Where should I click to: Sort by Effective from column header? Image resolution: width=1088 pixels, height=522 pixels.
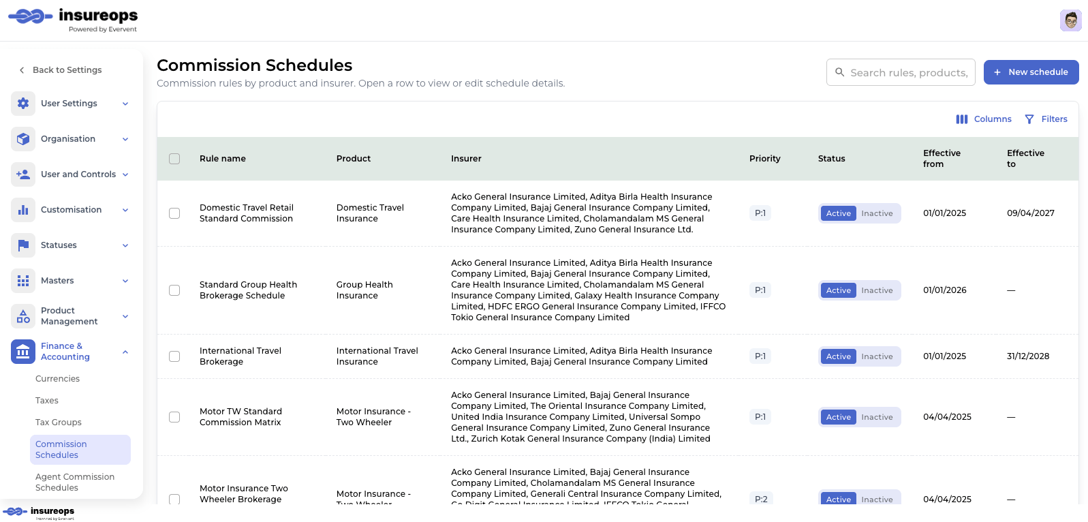click(x=942, y=159)
